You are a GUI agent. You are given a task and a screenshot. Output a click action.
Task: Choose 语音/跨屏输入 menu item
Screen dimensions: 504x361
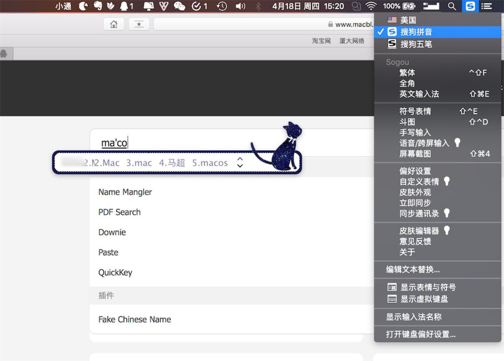click(437, 143)
